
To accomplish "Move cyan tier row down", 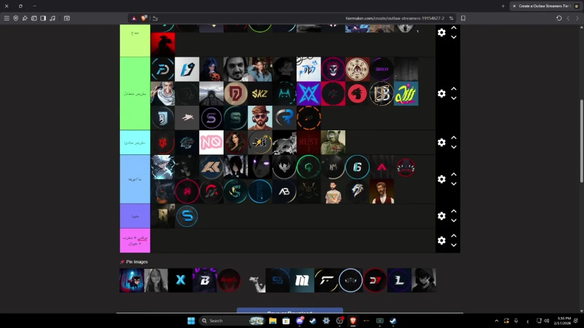I will click(454, 147).
